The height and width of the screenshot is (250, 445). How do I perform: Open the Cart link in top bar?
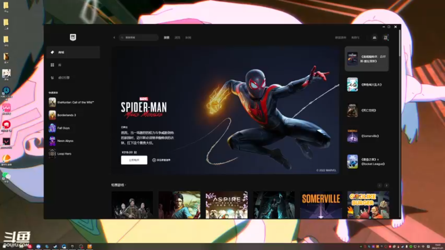355,37
